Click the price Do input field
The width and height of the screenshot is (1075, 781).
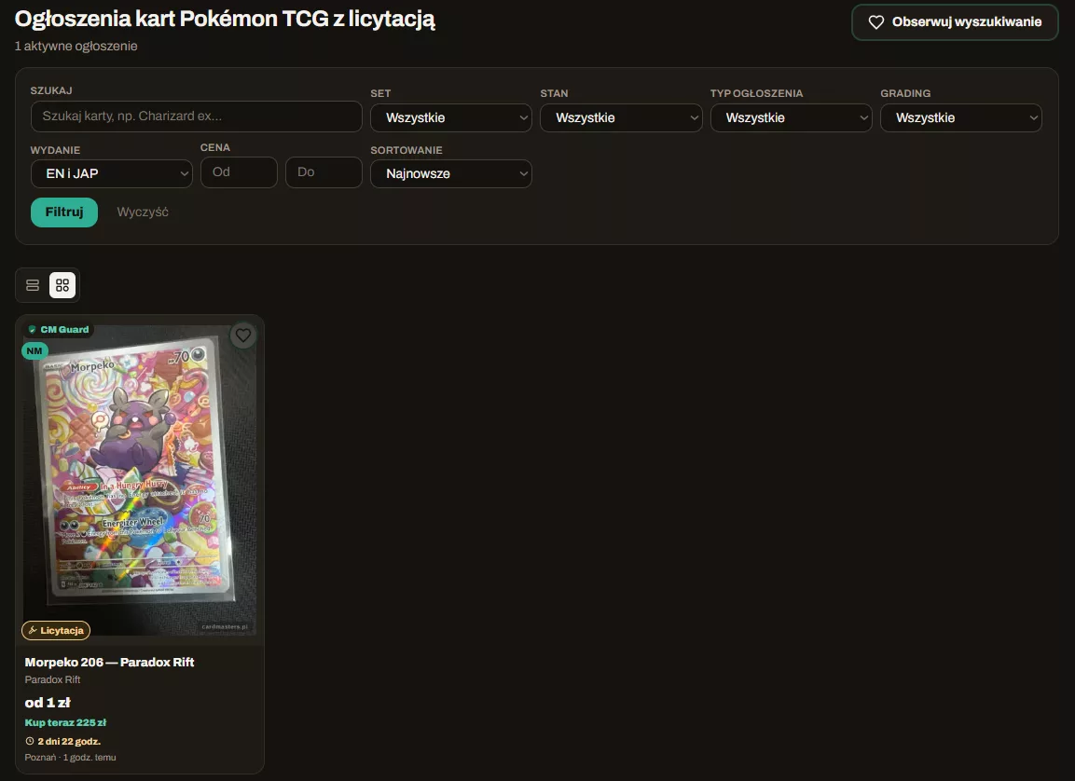pyautogui.click(x=324, y=172)
